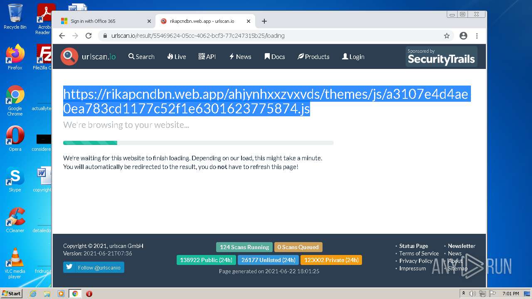Click the browser Forward arrow

pos(75,36)
